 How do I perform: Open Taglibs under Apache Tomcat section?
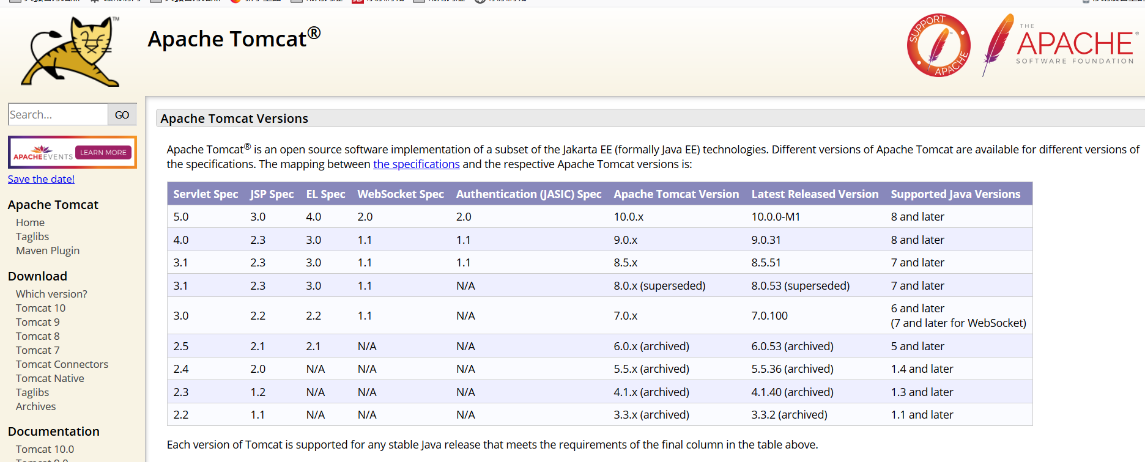32,237
